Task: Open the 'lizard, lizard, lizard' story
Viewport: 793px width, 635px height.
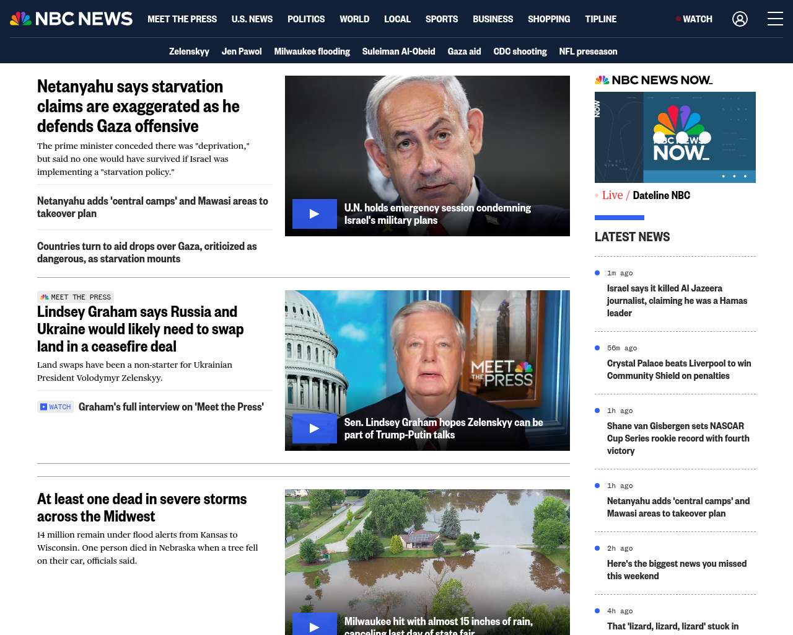Action: coord(673,626)
